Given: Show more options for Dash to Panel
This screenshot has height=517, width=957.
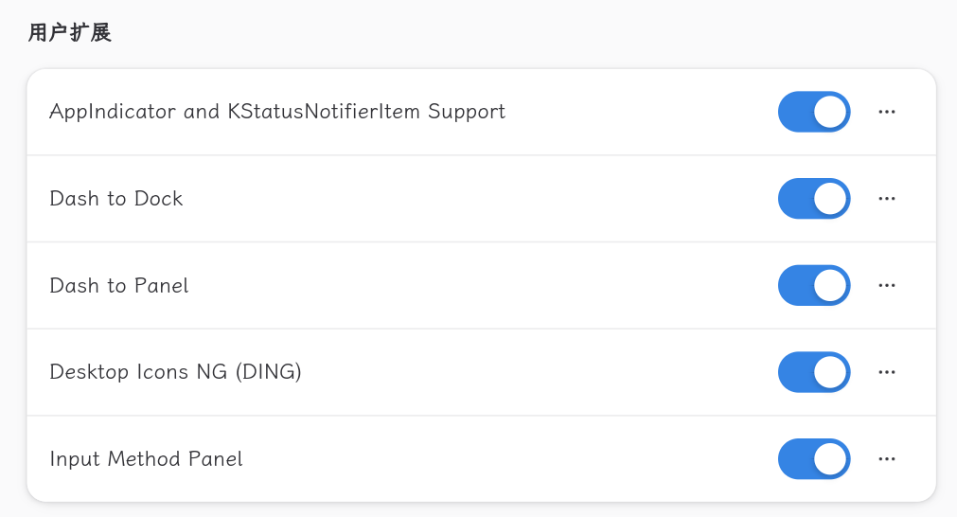Looking at the screenshot, I should [x=886, y=285].
